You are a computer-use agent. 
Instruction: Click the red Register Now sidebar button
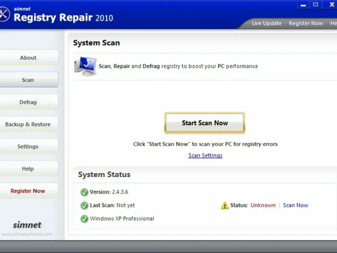pyautogui.click(x=28, y=191)
